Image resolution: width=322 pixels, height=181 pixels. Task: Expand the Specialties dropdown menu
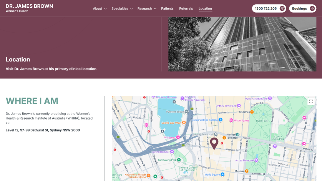coord(122,8)
